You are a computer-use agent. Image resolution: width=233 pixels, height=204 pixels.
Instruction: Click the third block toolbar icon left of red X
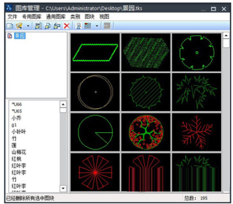pyautogui.click(x=57, y=26)
